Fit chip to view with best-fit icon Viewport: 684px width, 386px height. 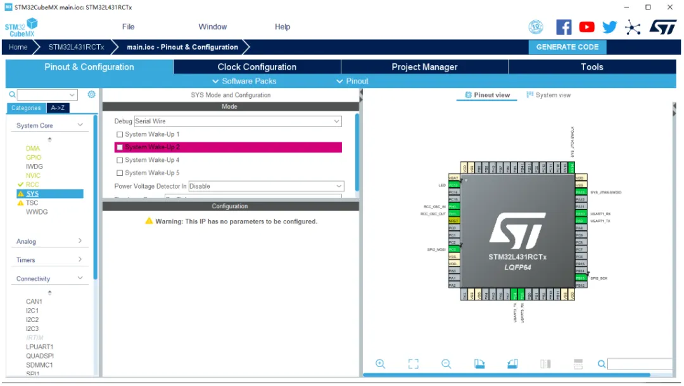coord(413,364)
